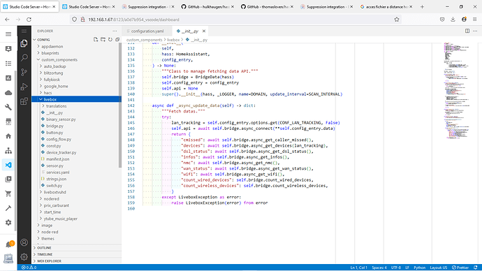Open sensor.py in the file tree
This screenshot has width=482, height=271.
pos(54,166)
